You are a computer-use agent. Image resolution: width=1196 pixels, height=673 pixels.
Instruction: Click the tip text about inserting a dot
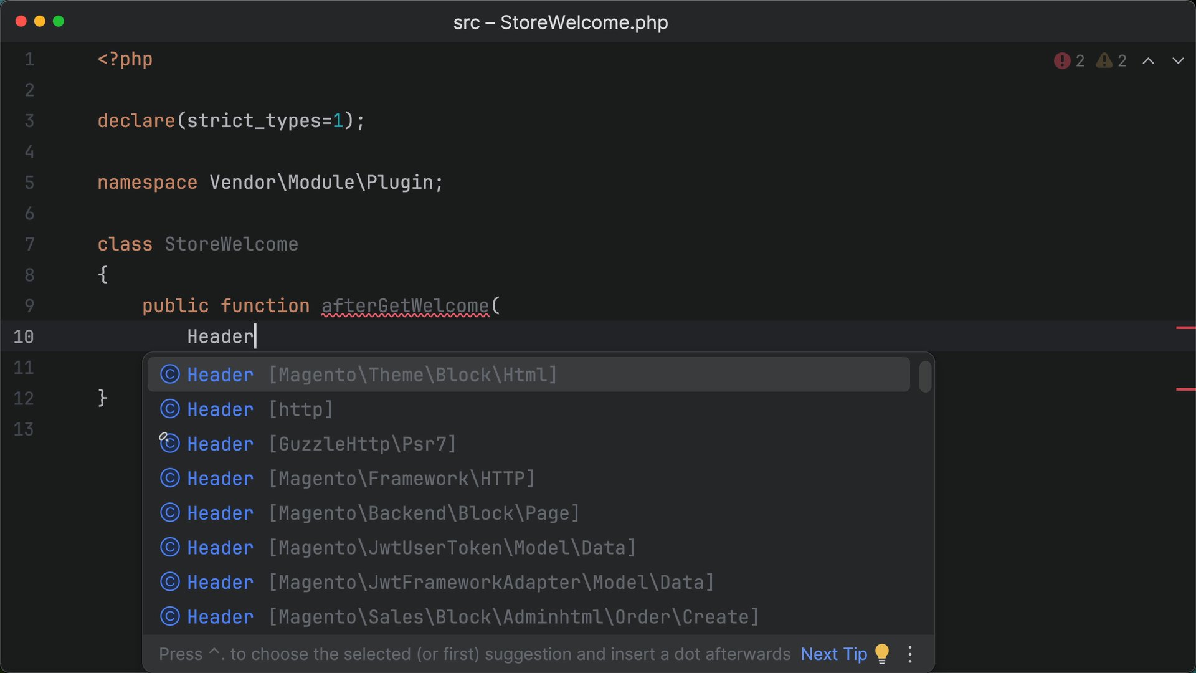pyautogui.click(x=475, y=654)
